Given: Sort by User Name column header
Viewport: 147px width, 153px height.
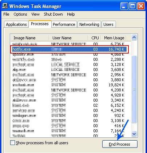Looking at the screenshot, I should point(68,38).
